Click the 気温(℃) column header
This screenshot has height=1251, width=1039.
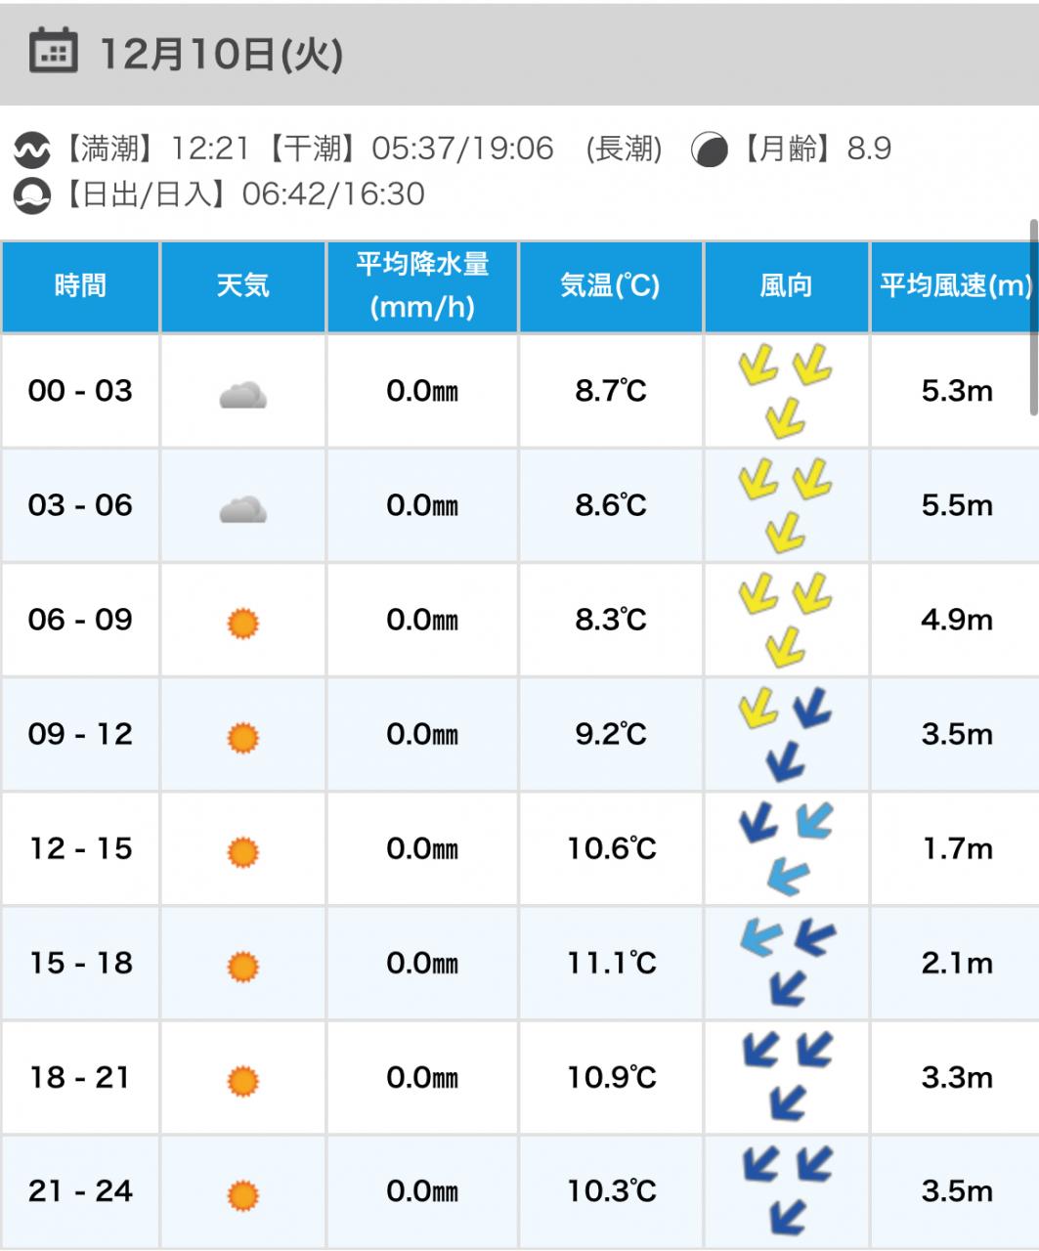(x=610, y=286)
